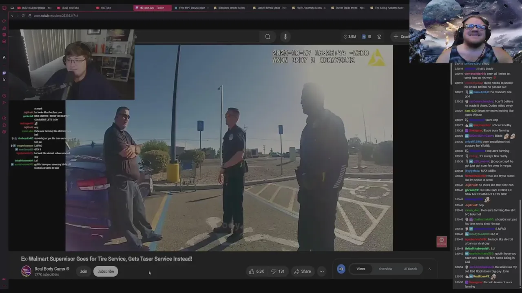Click the red icon at the video's bottom-right corner
The image size is (522, 293).
[442, 241]
